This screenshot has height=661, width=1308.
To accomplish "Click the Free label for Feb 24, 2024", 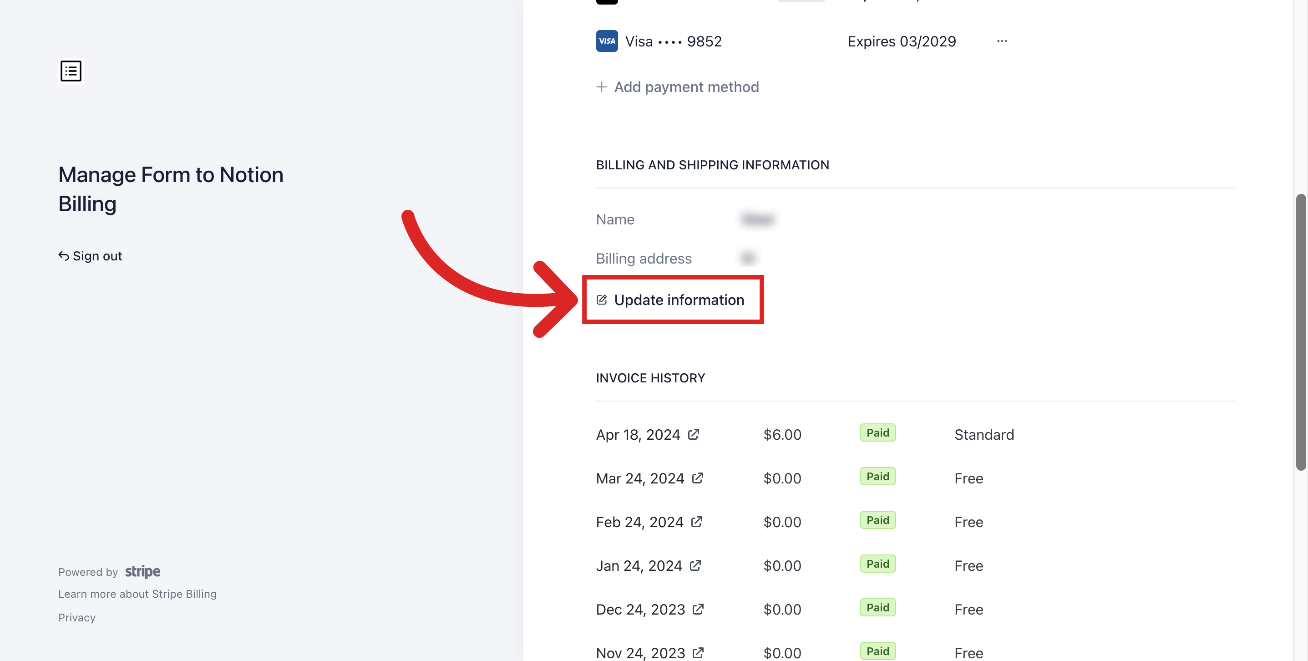I will coord(969,522).
